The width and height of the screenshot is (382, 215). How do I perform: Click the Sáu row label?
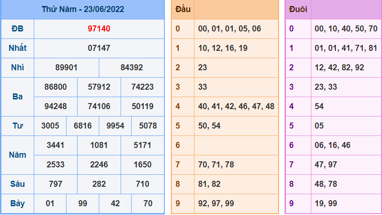click(x=18, y=184)
